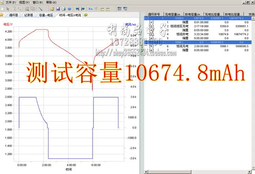The width and height of the screenshot is (255, 174).
Task: Click the 充电比容量 column header
Action: tap(214, 14)
